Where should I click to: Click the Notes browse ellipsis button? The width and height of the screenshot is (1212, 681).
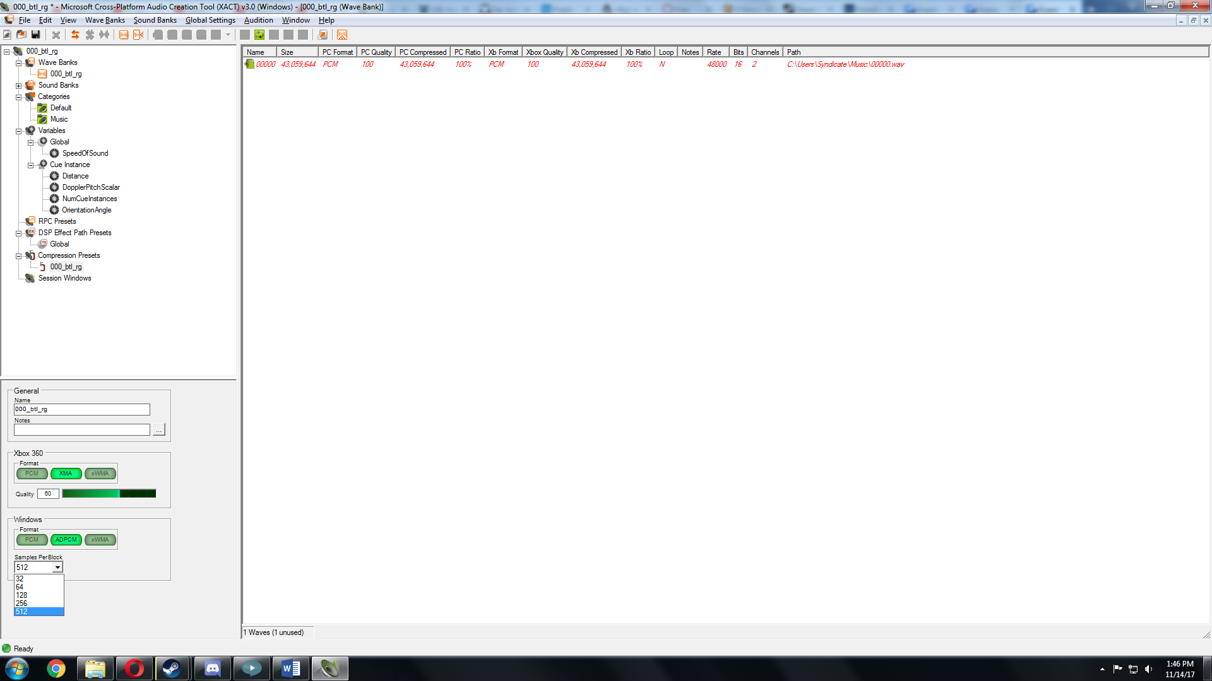pos(158,430)
